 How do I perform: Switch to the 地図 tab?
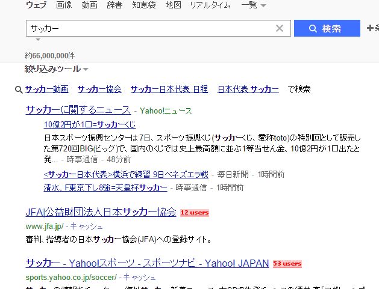pyautogui.click(x=174, y=5)
